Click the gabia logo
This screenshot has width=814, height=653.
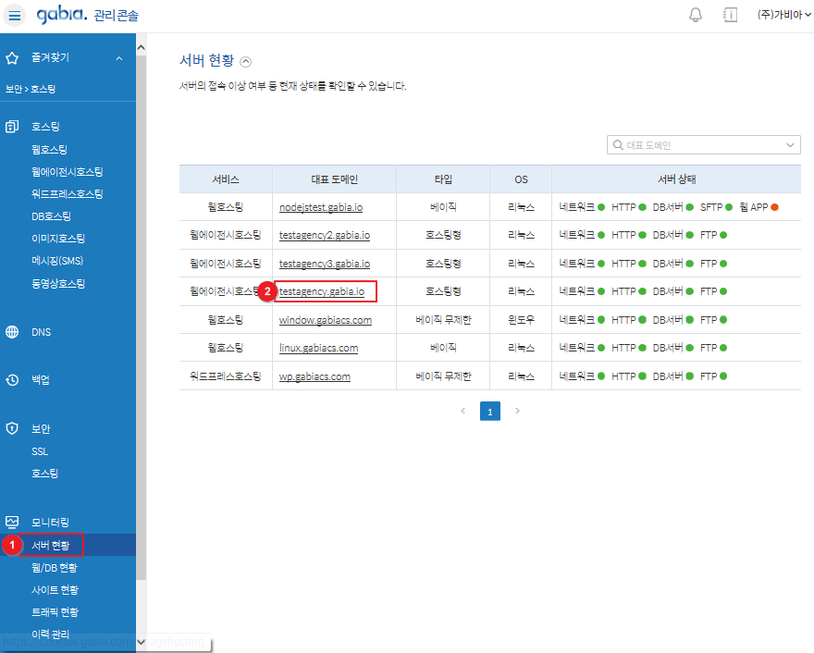tap(62, 15)
